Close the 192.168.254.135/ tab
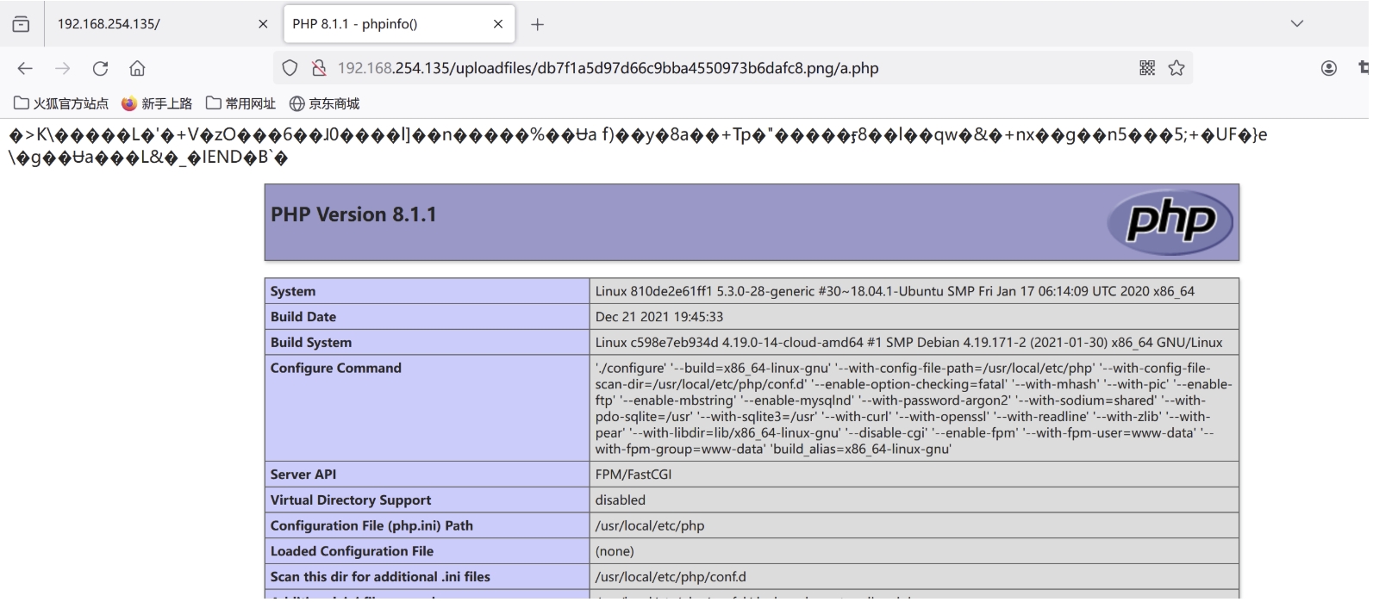Screen dimensions: 1373x602 tap(263, 24)
